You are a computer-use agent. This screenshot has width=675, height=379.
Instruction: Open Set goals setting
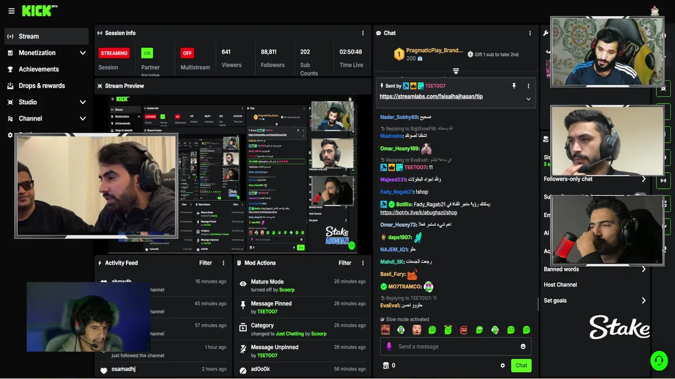pos(595,301)
